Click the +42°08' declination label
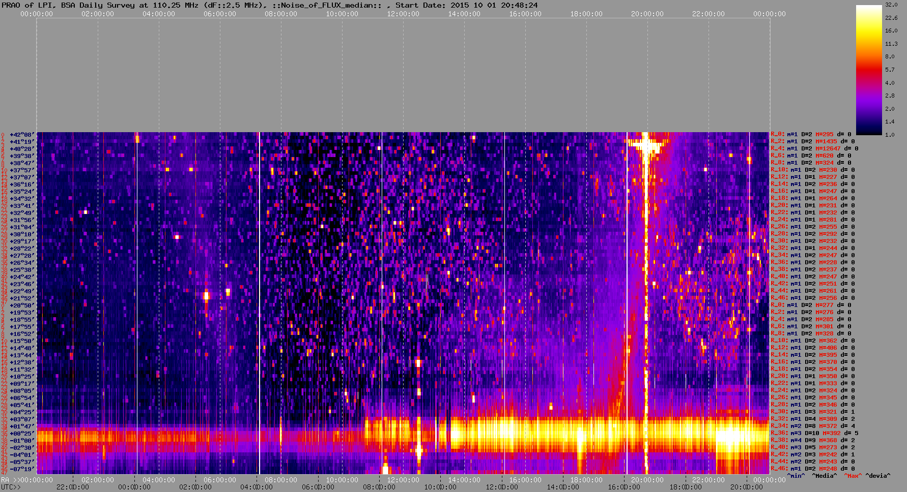Image resolution: width=907 pixels, height=492 pixels. point(22,135)
